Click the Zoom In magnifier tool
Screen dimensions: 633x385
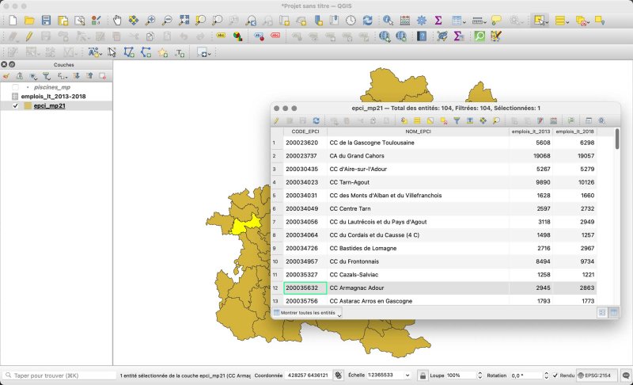point(150,20)
